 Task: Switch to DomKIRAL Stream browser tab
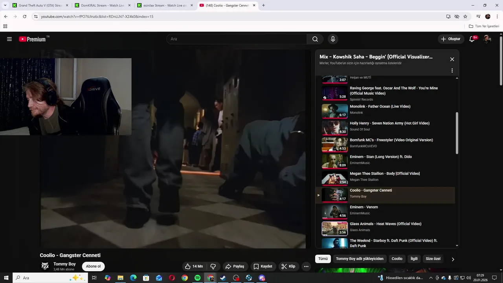[x=103, y=6]
